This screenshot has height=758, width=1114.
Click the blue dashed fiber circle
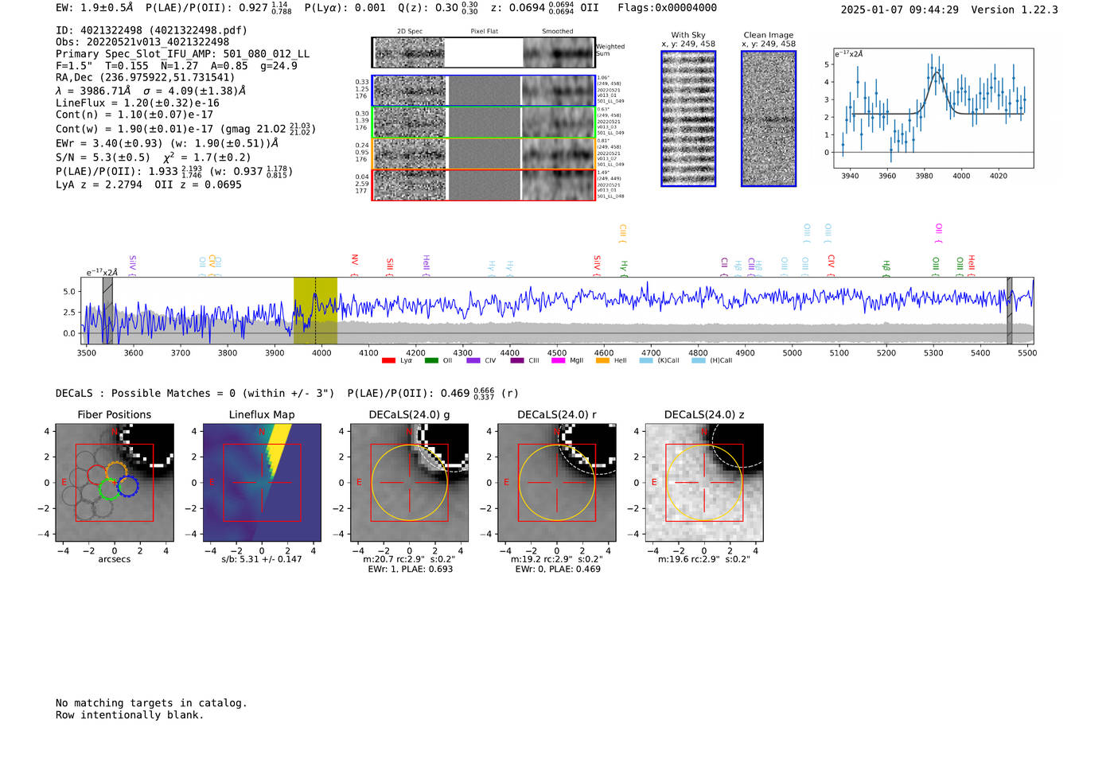pos(128,485)
